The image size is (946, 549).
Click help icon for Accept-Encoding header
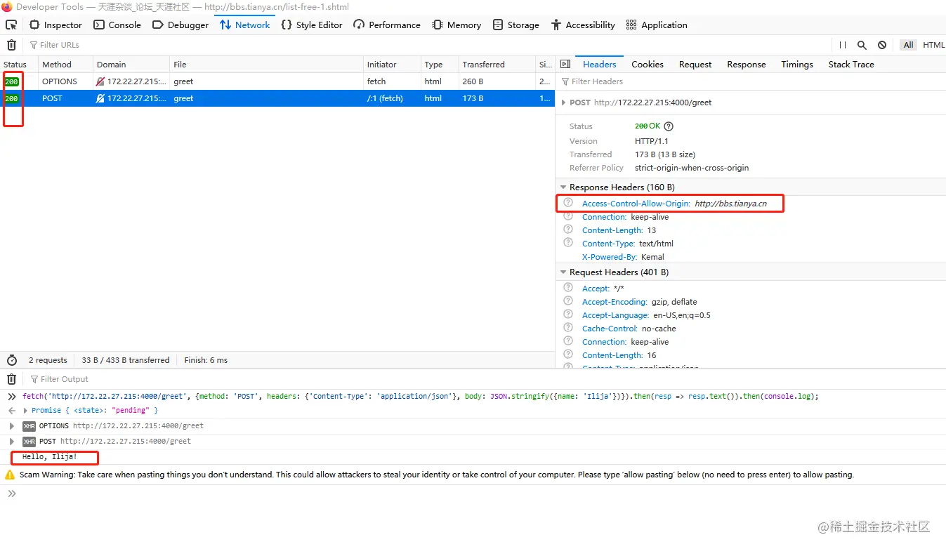coord(568,301)
